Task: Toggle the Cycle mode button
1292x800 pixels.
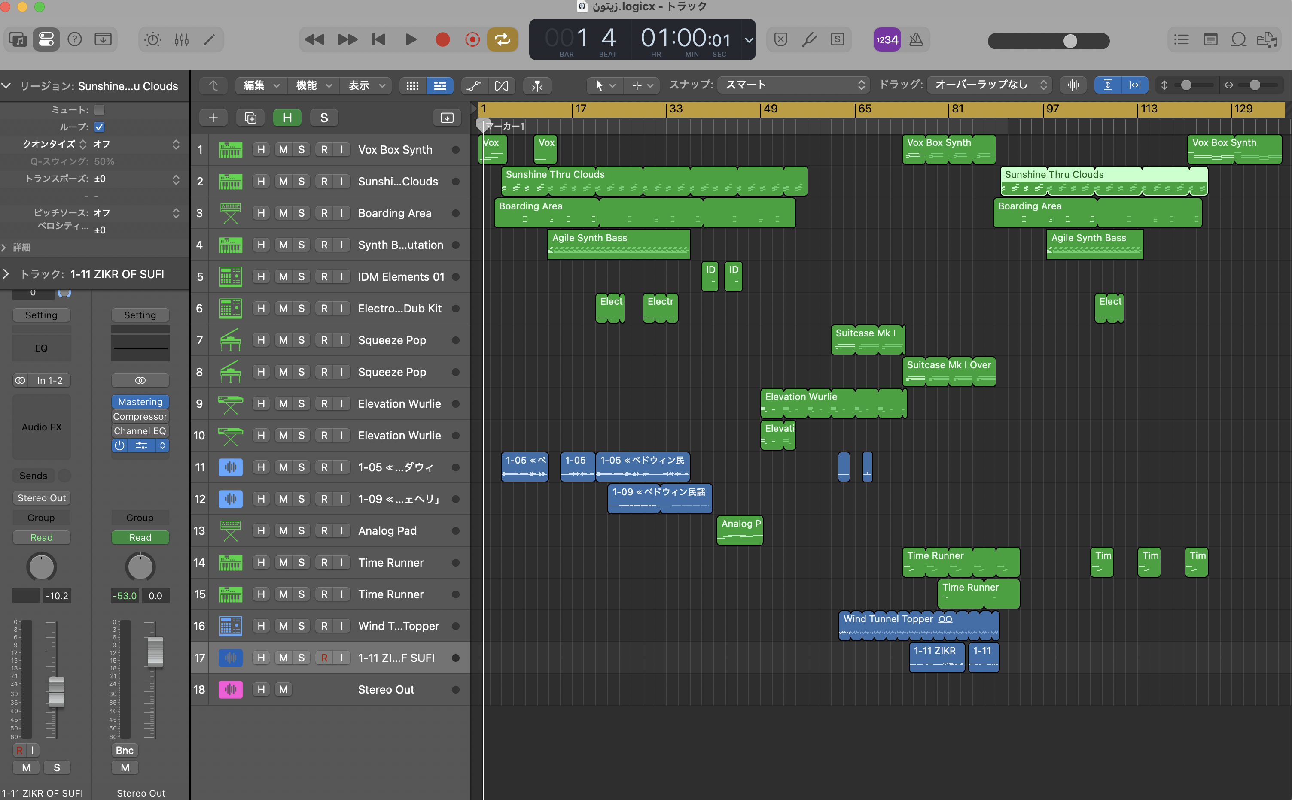Action: 502,39
